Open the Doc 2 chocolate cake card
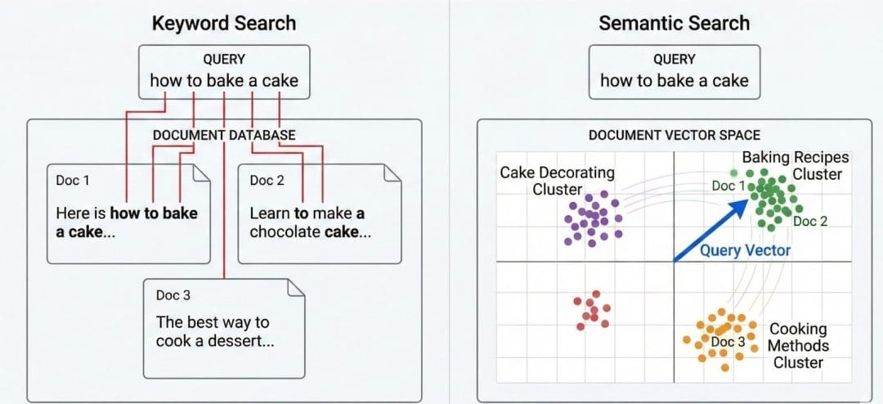Viewport: 883px width, 404px height. (x=319, y=217)
